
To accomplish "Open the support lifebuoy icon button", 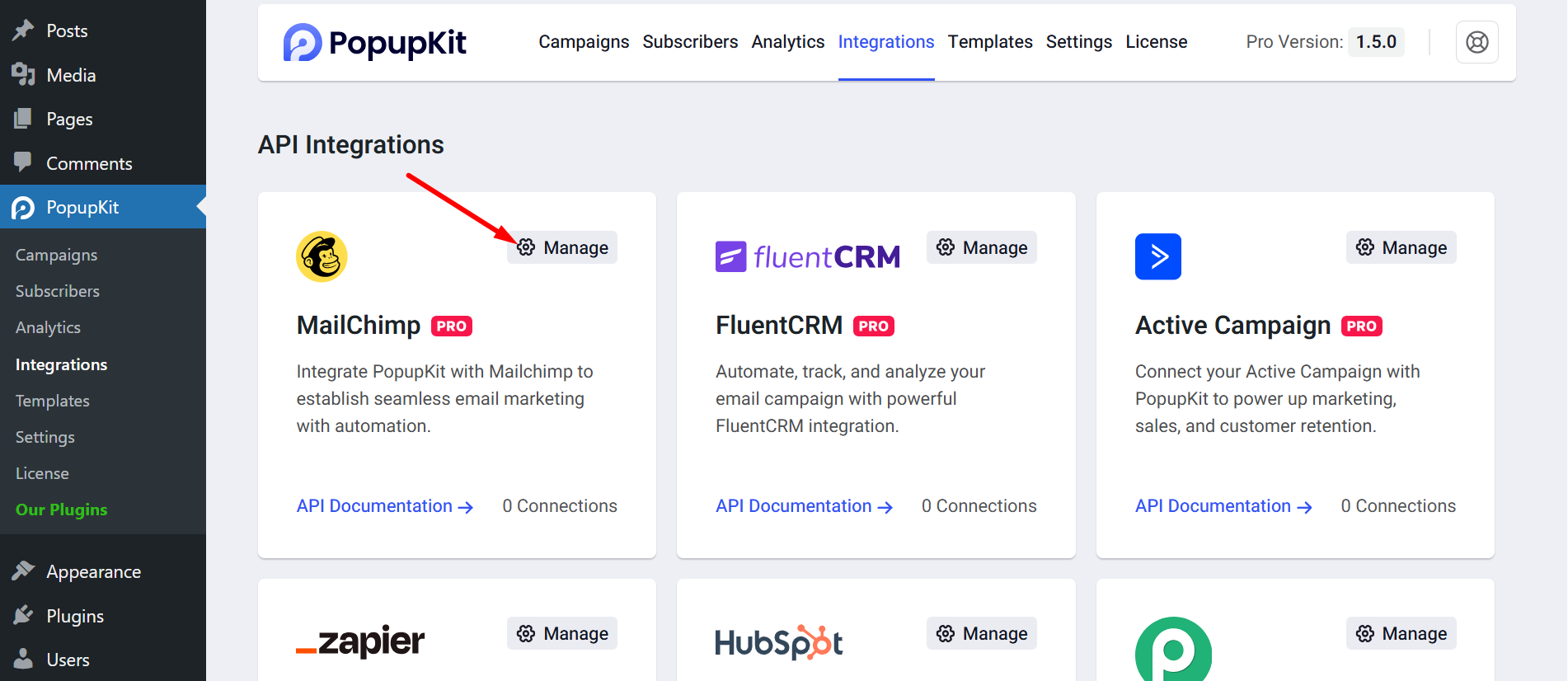I will [x=1476, y=42].
